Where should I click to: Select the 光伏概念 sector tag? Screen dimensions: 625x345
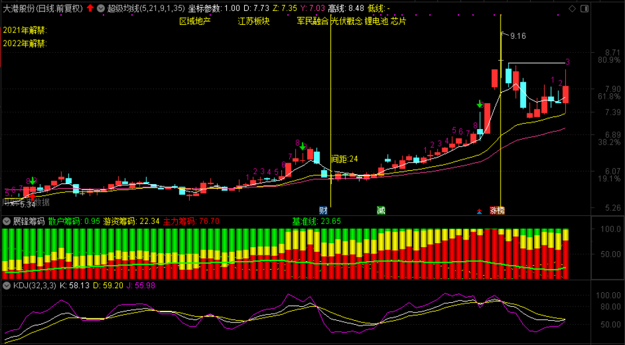[347, 21]
